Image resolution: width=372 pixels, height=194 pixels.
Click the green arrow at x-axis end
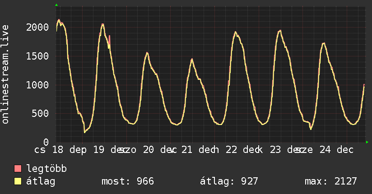click(x=367, y=142)
